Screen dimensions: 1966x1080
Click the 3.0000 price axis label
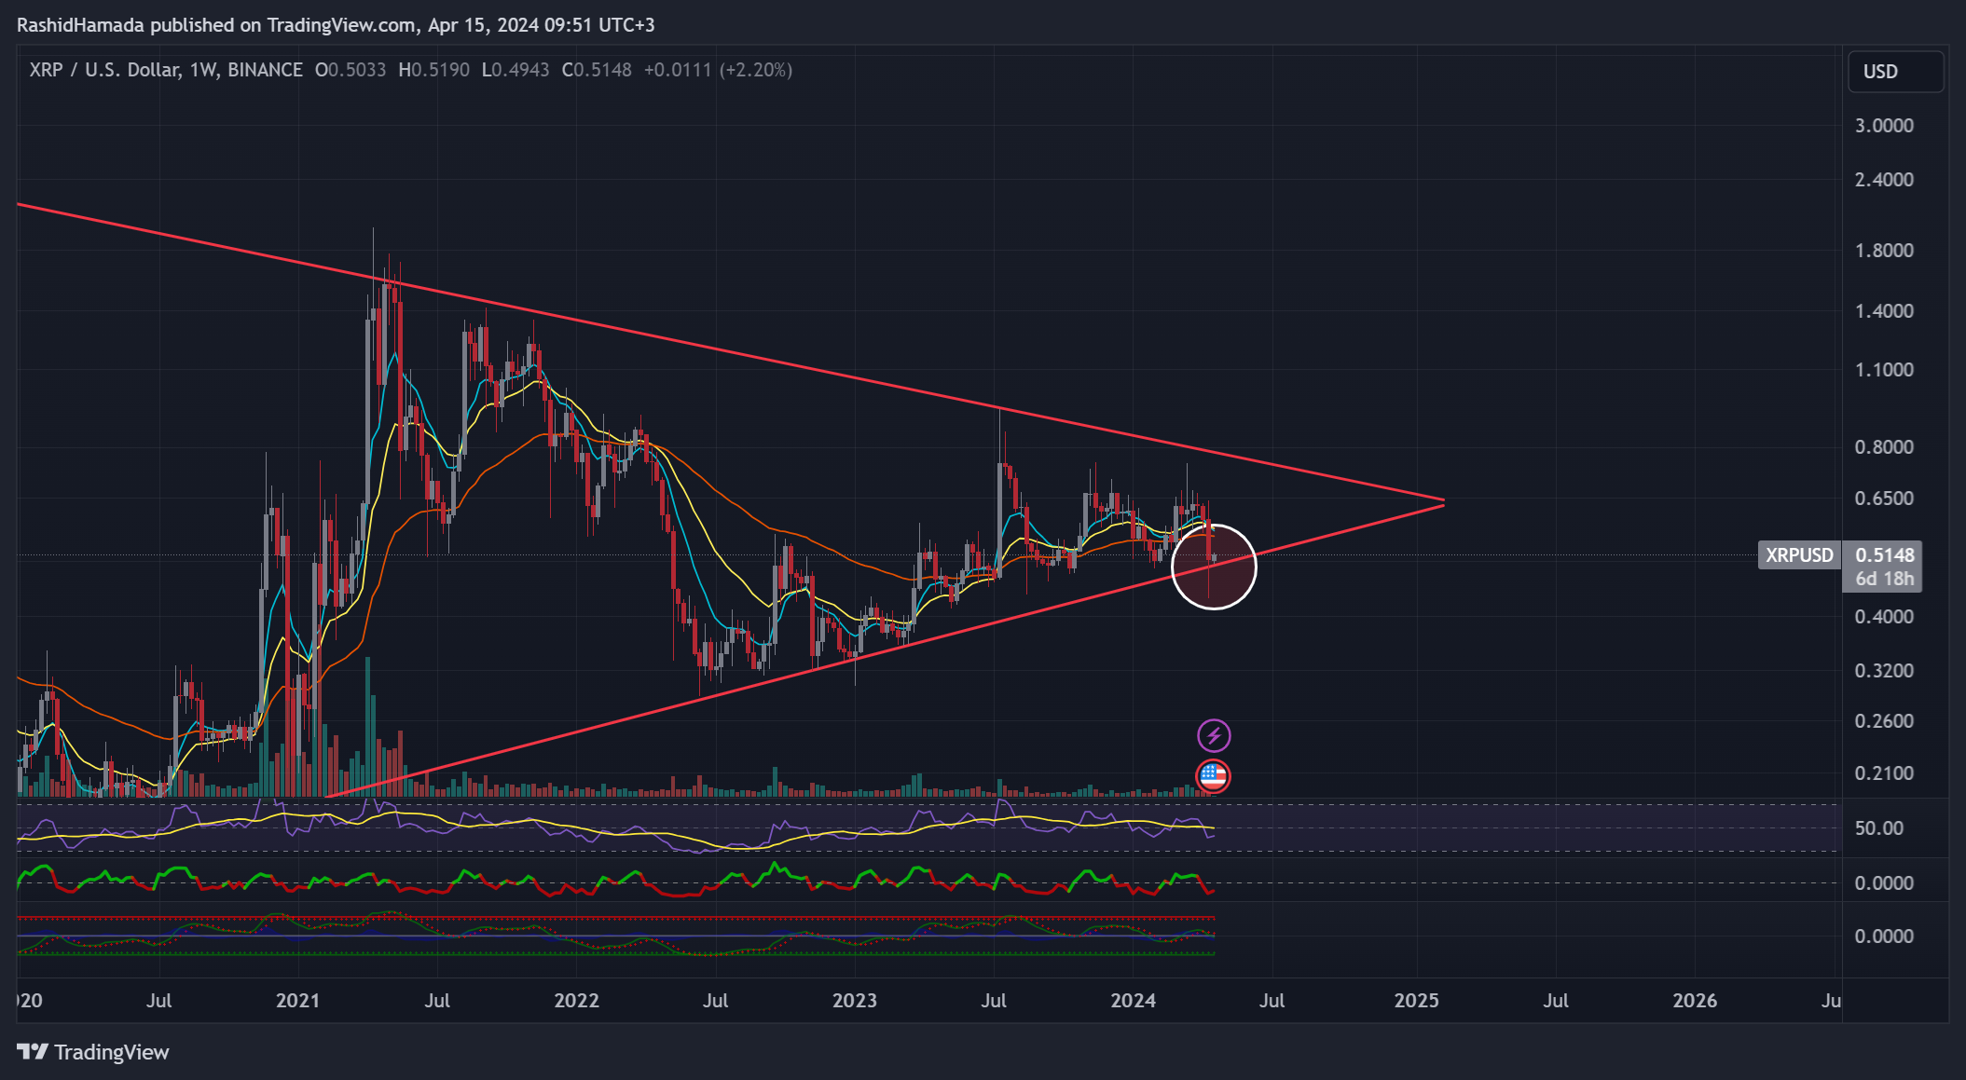pyautogui.click(x=1884, y=126)
